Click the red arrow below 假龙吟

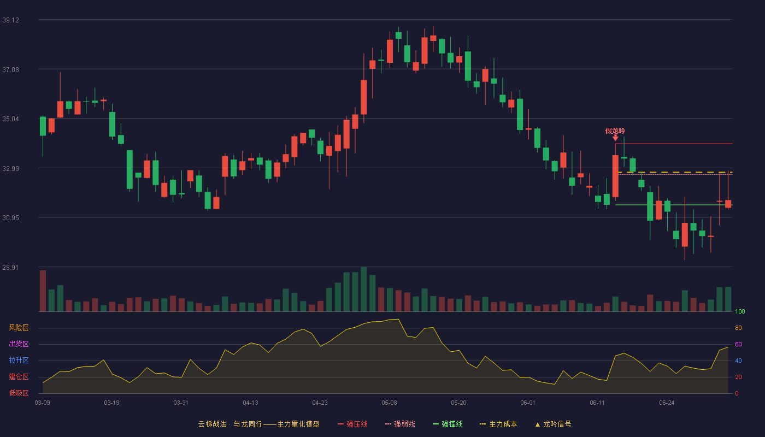615,138
